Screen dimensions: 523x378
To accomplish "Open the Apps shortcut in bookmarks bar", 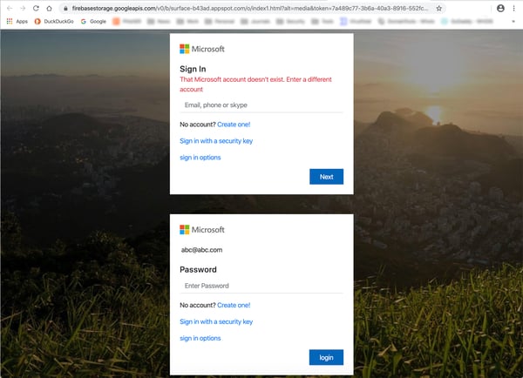I will 17,20.
